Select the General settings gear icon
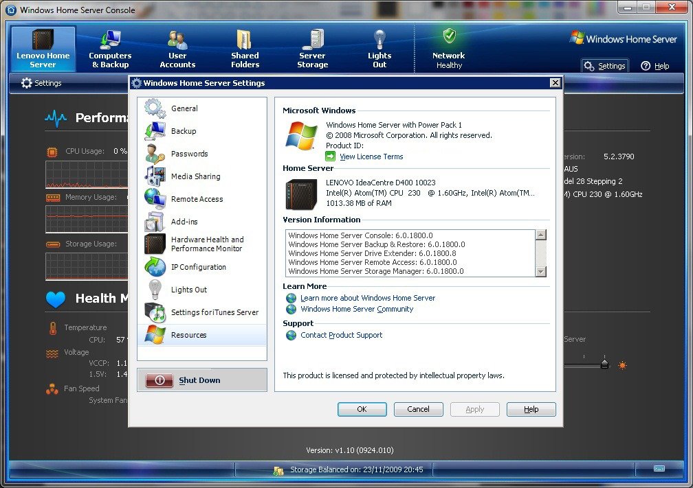 pos(155,108)
